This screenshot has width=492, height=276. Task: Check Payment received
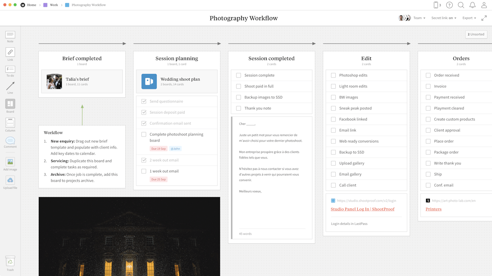[x=428, y=97]
